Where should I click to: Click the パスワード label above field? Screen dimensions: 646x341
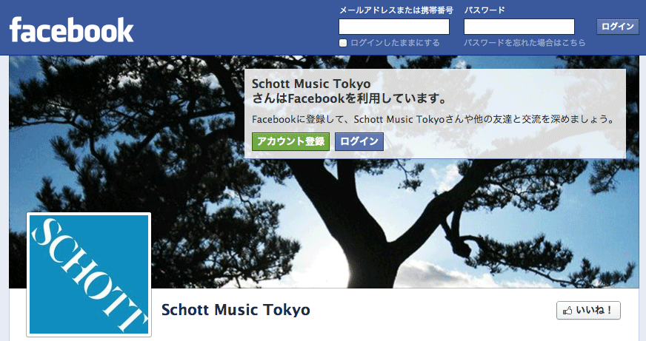click(x=485, y=10)
